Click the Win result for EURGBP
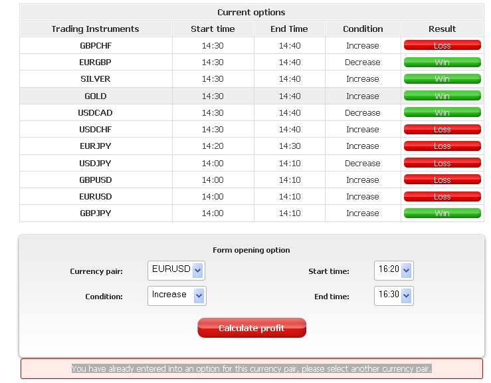 [442, 63]
